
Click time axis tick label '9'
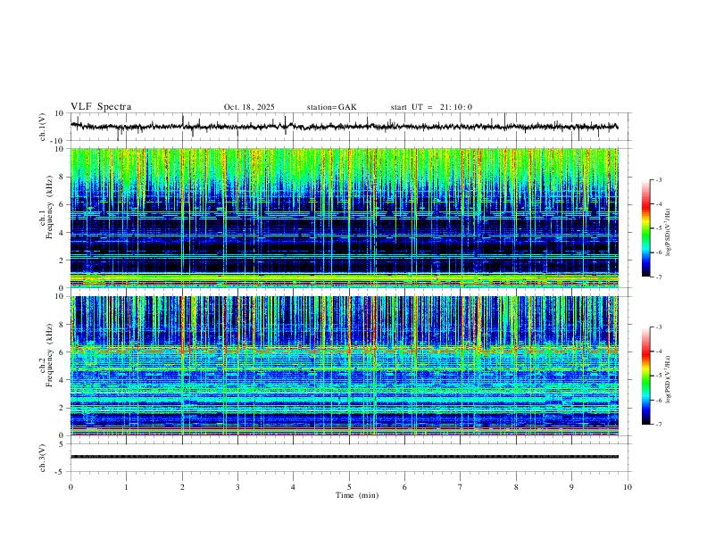coord(571,487)
